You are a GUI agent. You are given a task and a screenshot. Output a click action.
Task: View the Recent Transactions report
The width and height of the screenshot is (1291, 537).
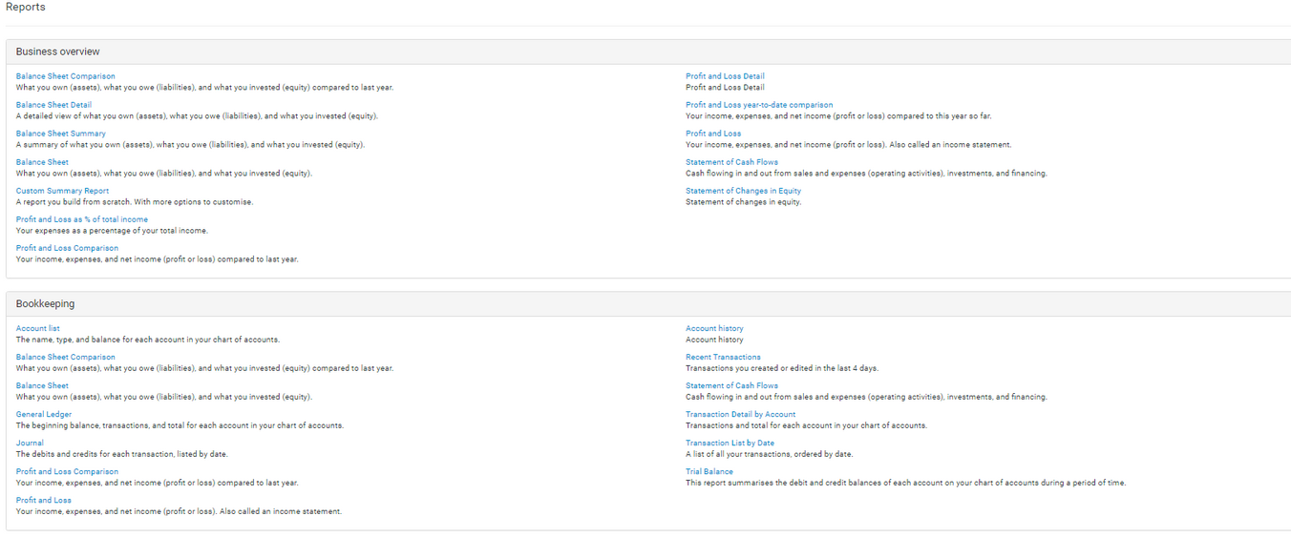(723, 357)
